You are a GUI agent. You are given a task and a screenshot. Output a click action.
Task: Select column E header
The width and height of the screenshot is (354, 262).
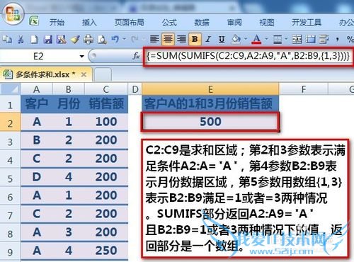click(x=210, y=89)
